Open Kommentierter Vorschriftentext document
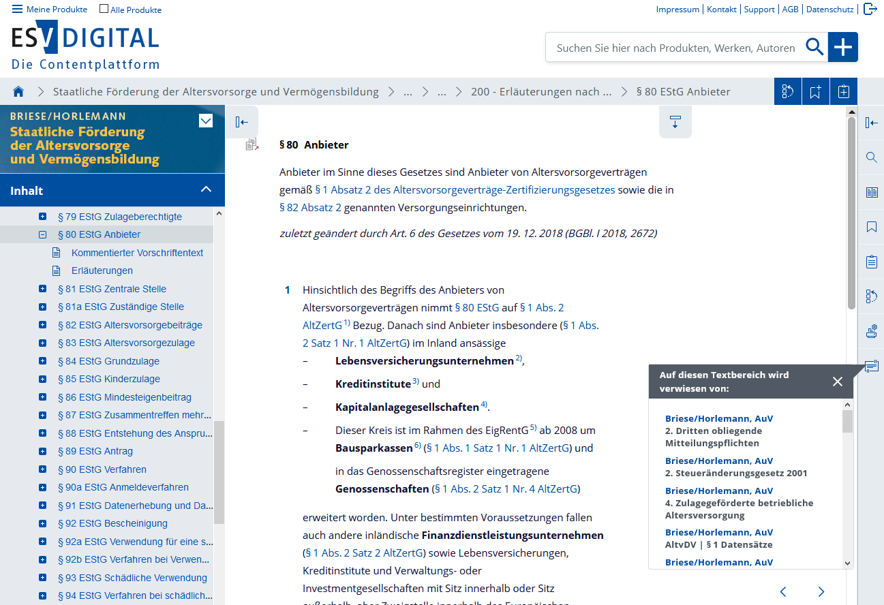Image resolution: width=884 pixels, height=605 pixels. (137, 253)
